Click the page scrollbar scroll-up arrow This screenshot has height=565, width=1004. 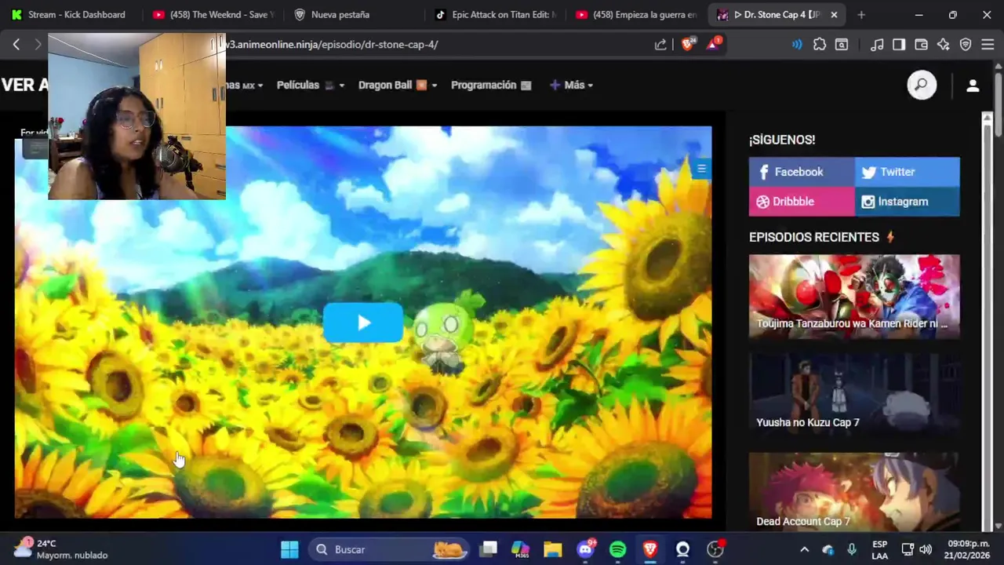[999, 67]
